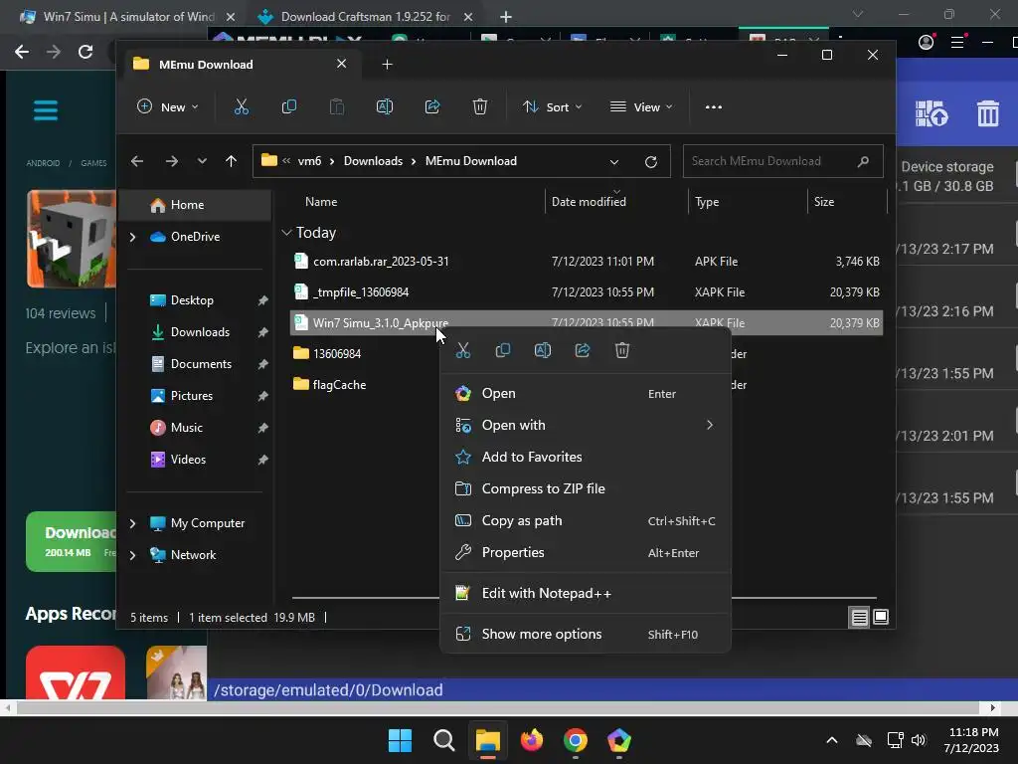This screenshot has height=764, width=1018.
Task: Click the Delete trash icon in Explorer toolbar
Action: [x=480, y=107]
